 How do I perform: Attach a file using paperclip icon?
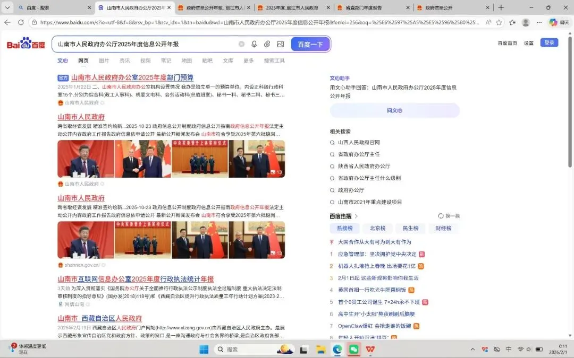[x=267, y=44]
